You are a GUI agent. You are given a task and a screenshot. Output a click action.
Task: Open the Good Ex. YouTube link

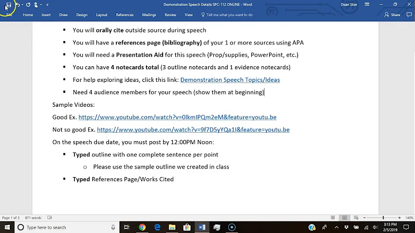[178, 117]
